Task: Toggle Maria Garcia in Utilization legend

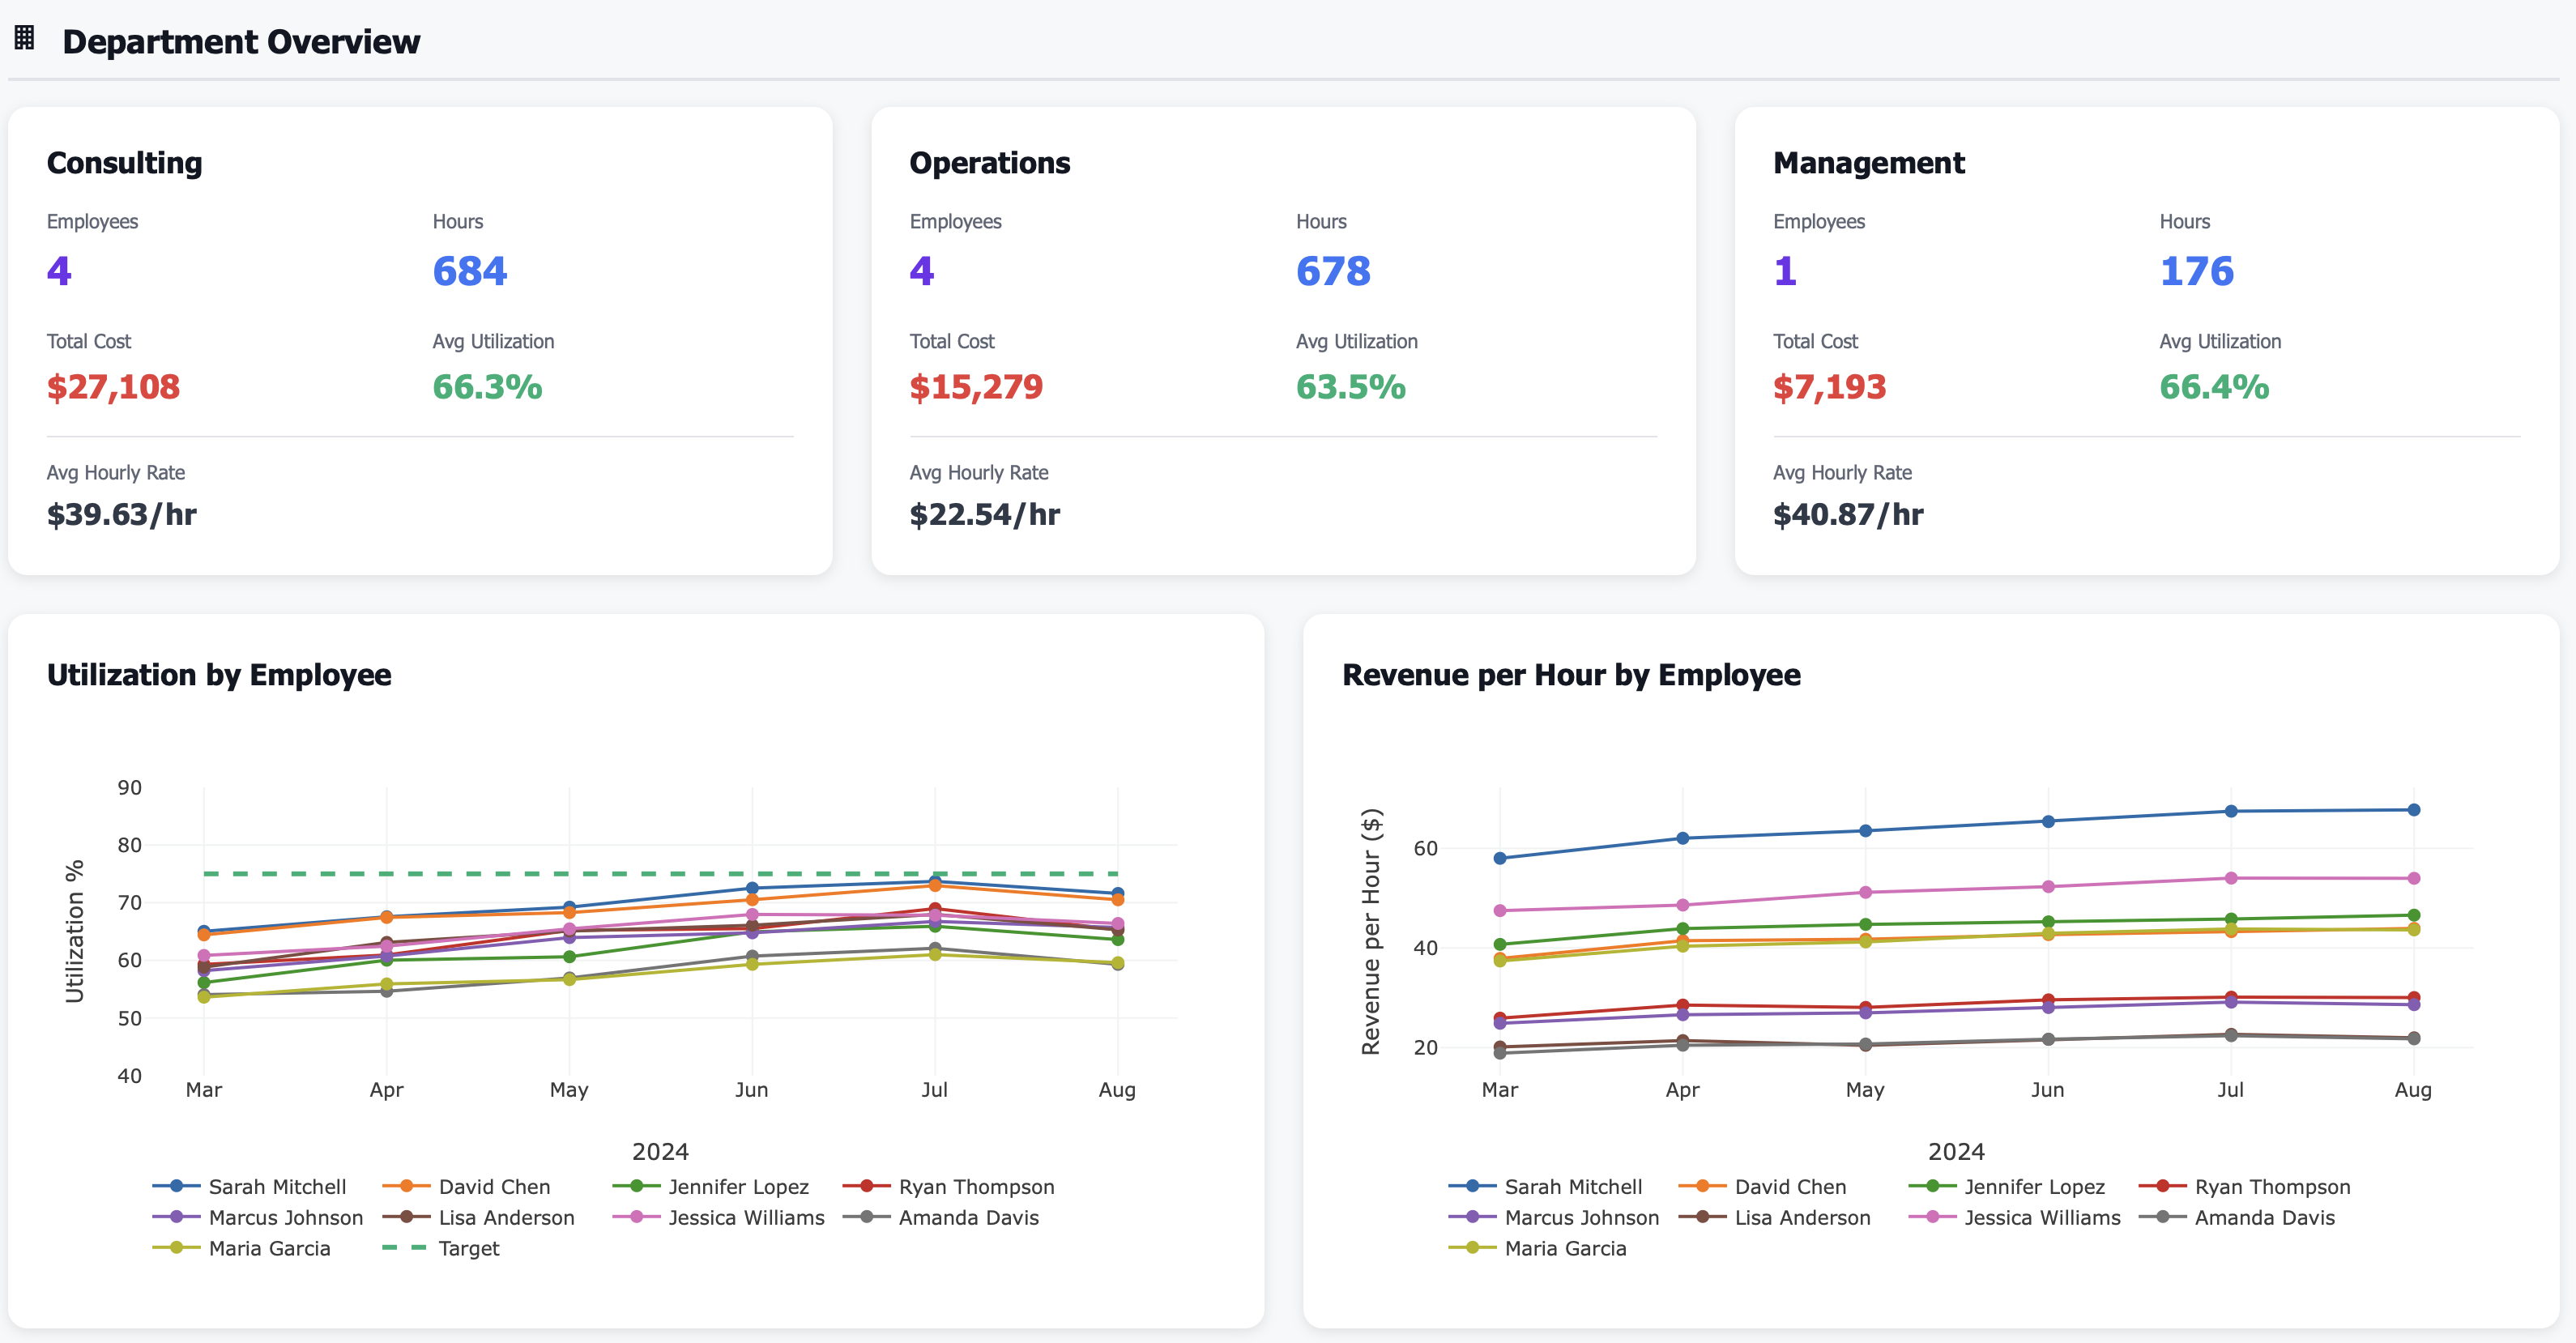Action: [x=268, y=1248]
